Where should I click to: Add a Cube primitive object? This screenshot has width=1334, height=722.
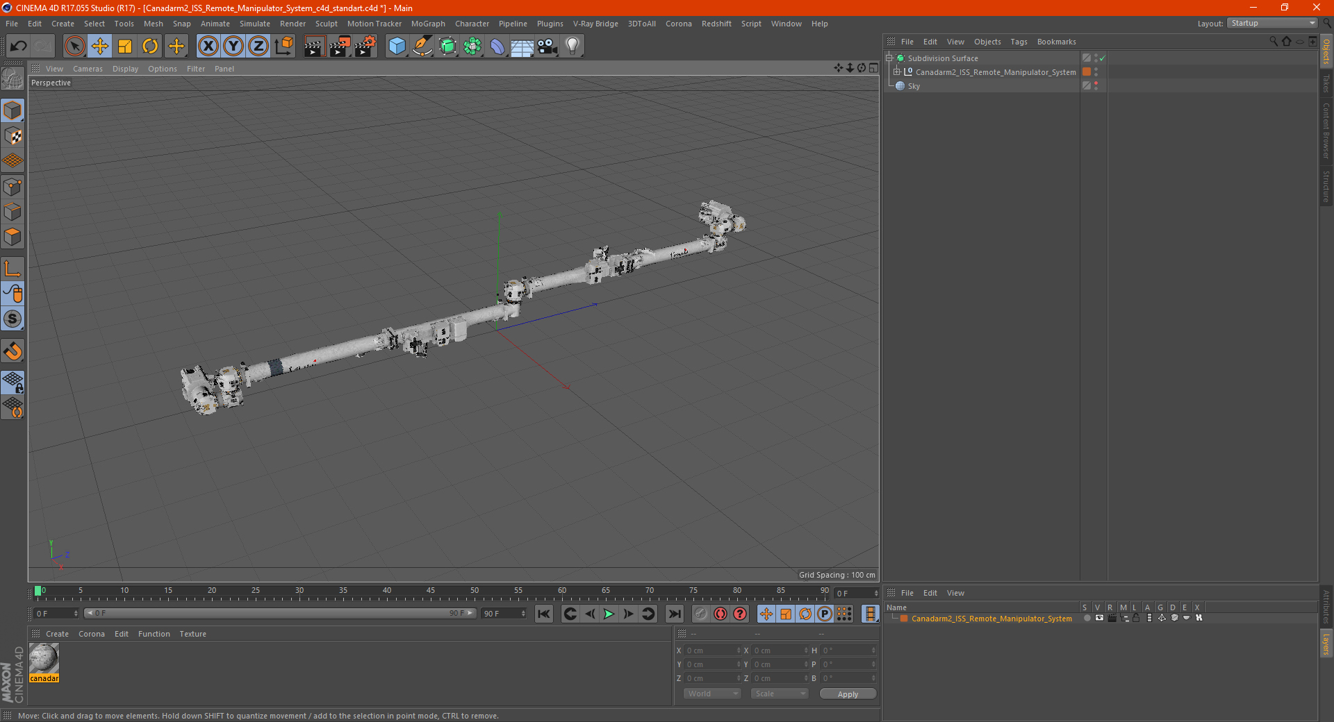397,47
